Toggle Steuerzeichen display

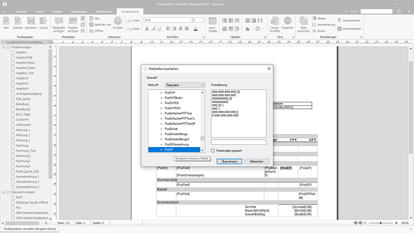pyautogui.click(x=349, y=20)
